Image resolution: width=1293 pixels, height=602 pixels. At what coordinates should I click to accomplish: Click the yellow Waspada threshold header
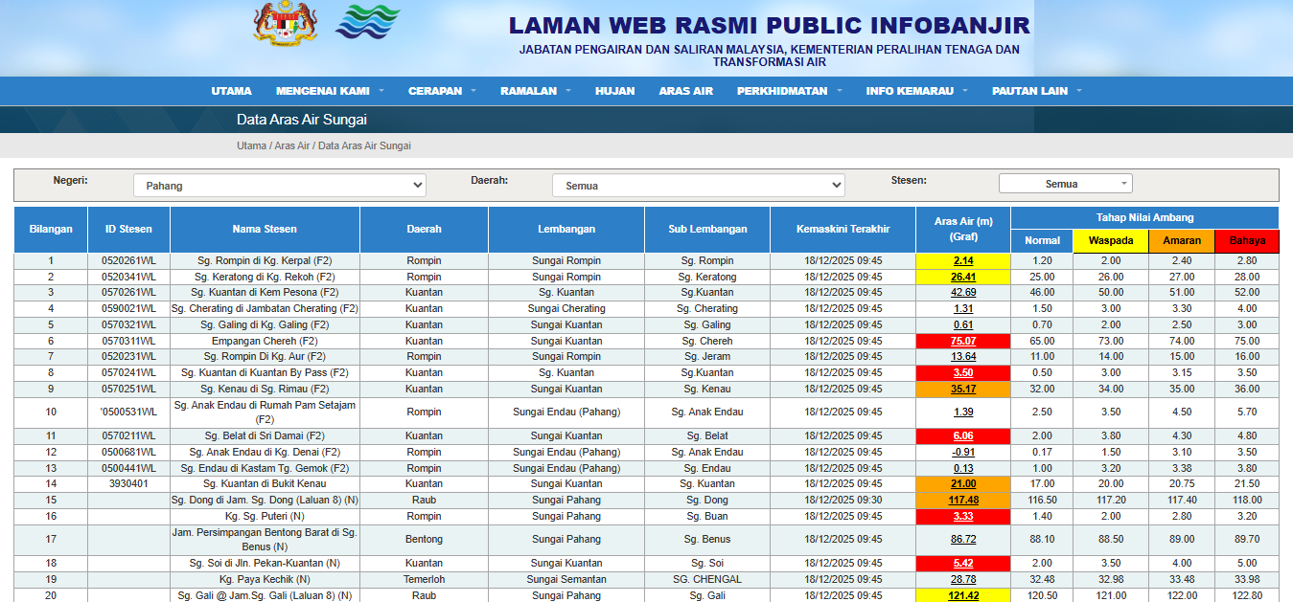click(x=1110, y=241)
